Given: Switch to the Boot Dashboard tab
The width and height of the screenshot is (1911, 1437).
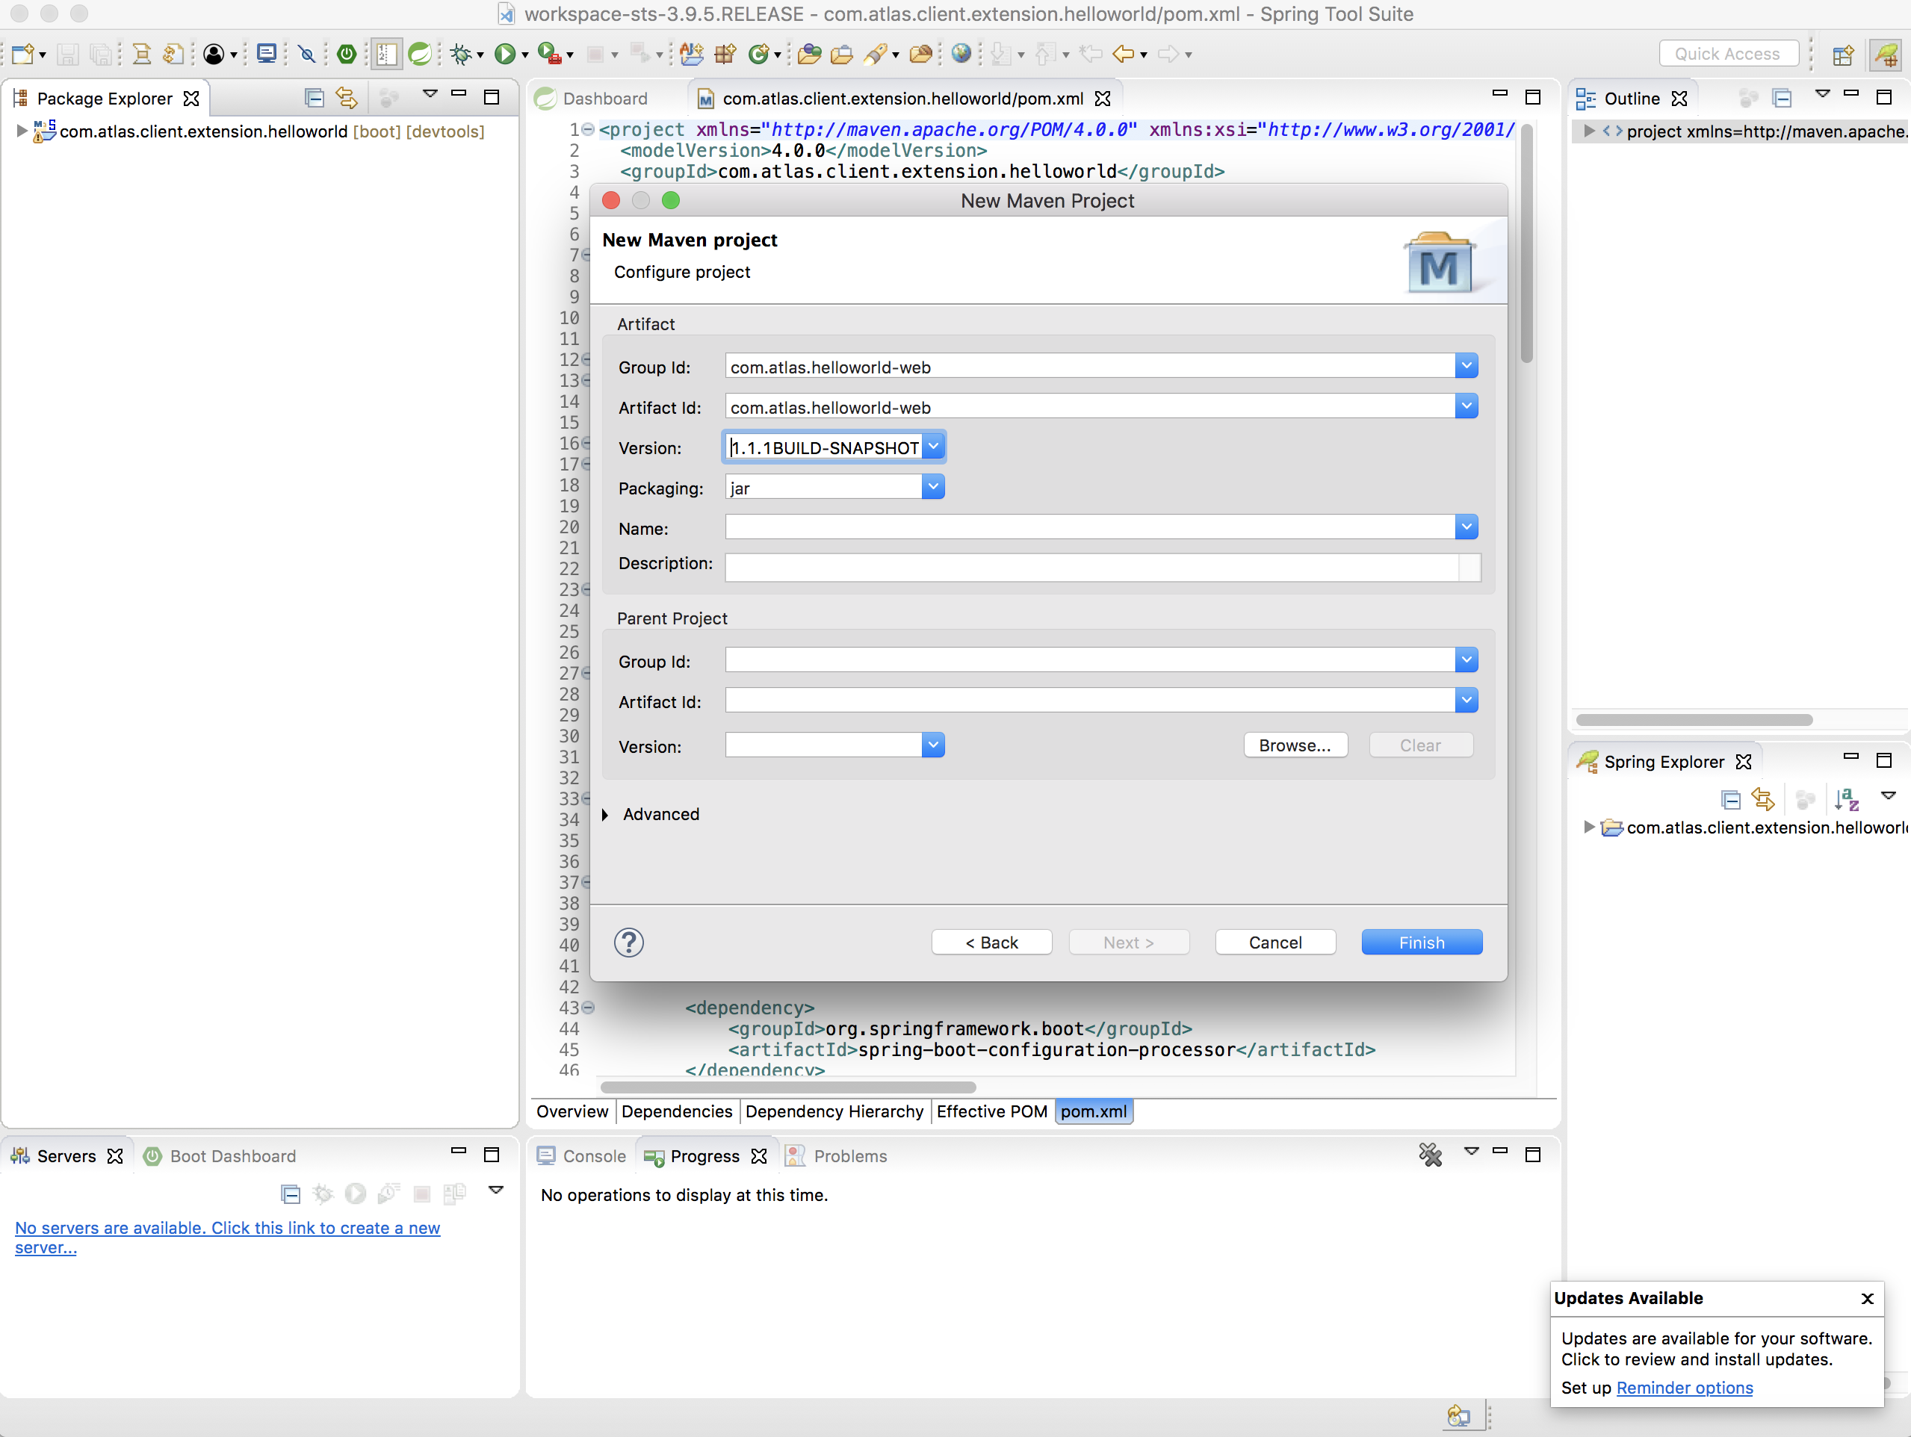Looking at the screenshot, I should (x=220, y=1155).
